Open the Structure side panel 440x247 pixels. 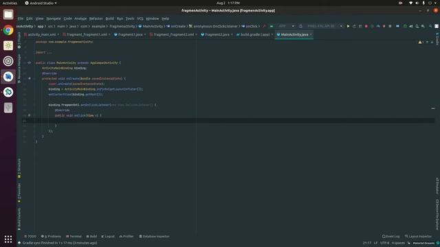point(19,168)
